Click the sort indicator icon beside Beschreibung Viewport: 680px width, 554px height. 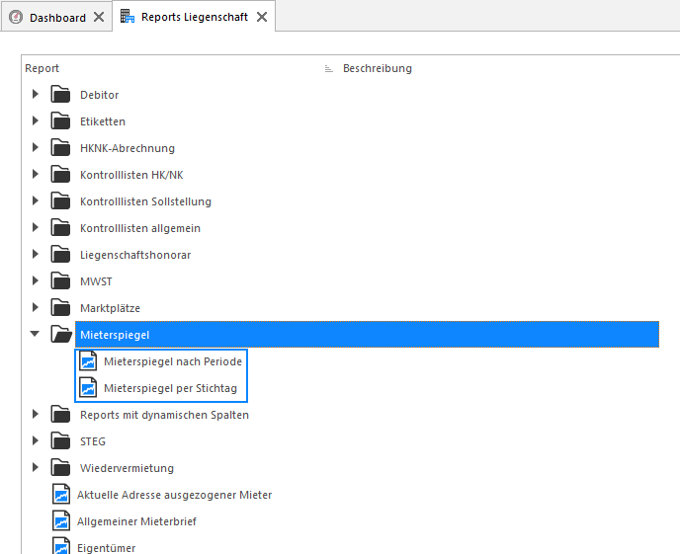tap(329, 69)
